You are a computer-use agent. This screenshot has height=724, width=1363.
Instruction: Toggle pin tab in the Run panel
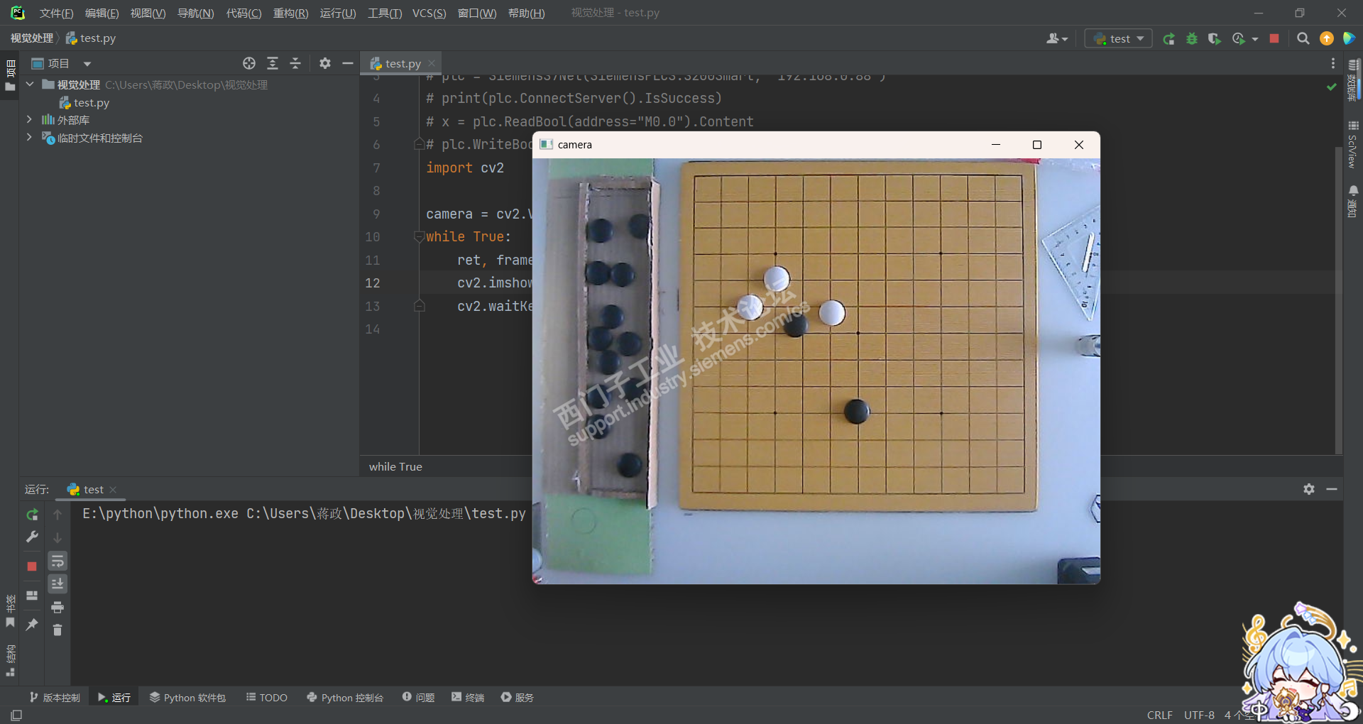32,625
